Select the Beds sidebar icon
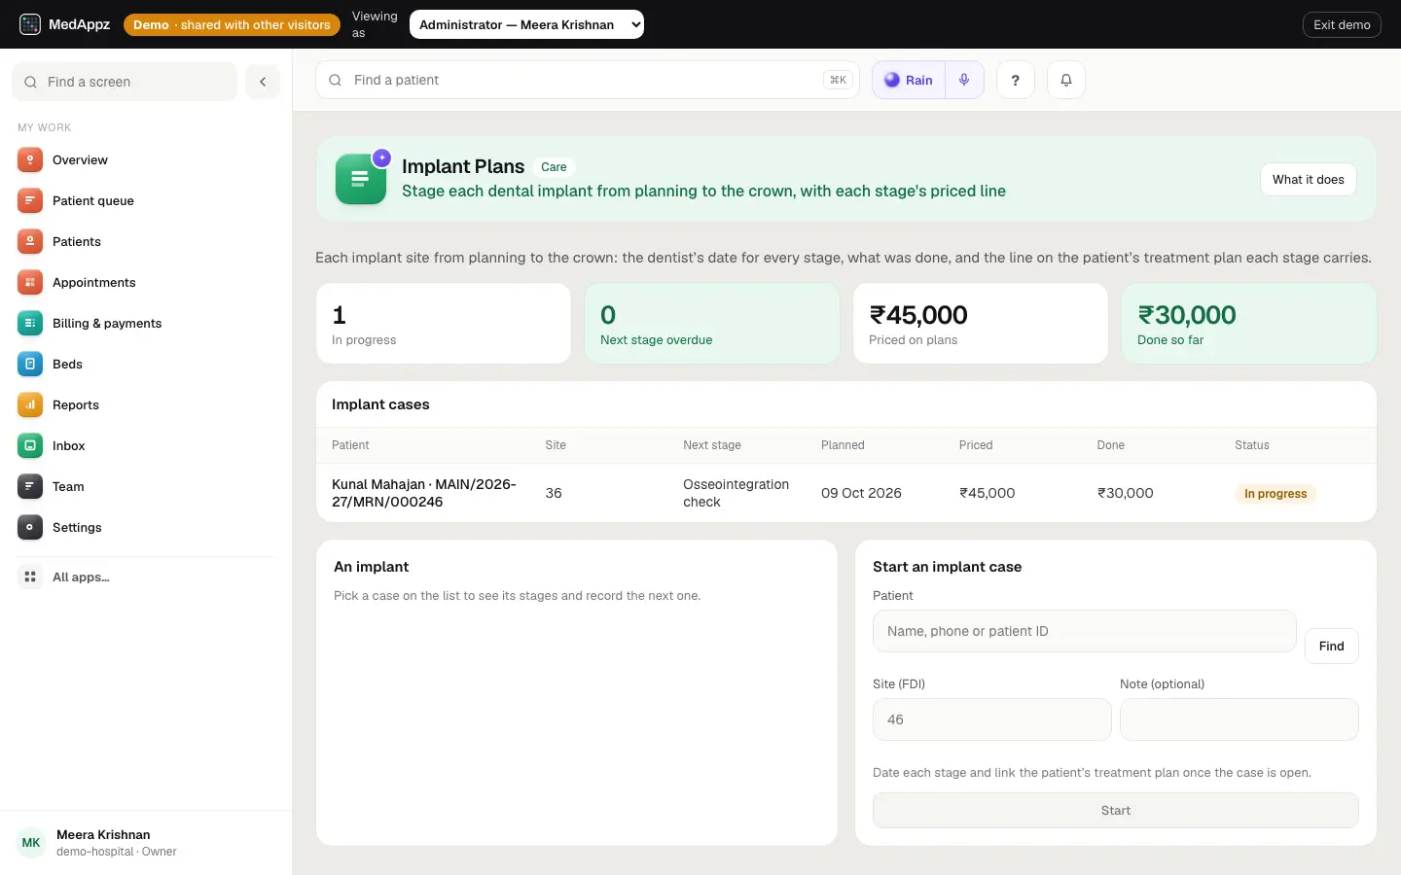The height and width of the screenshot is (875, 1401). [30, 365]
